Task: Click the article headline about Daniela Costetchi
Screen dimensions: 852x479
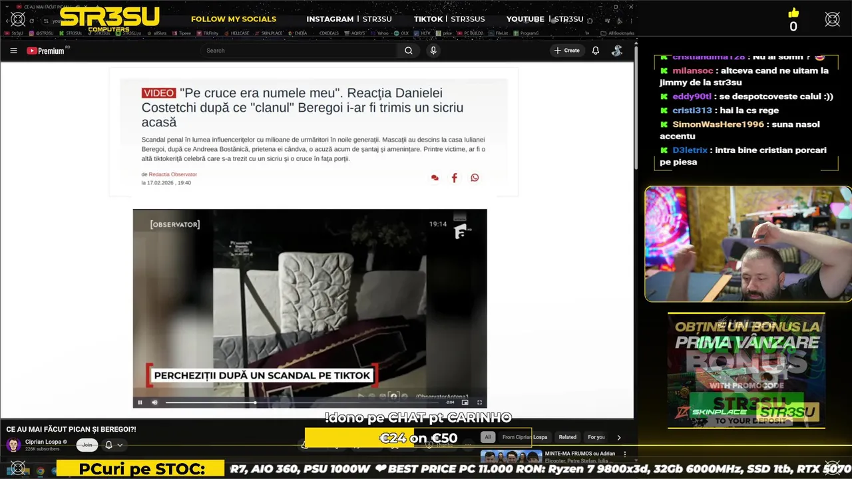Action: (x=302, y=107)
